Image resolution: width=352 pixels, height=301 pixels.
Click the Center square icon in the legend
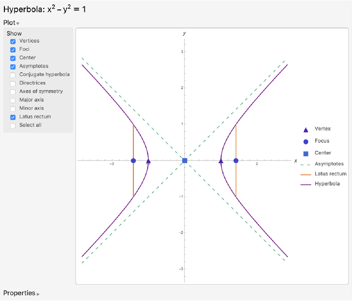point(306,154)
